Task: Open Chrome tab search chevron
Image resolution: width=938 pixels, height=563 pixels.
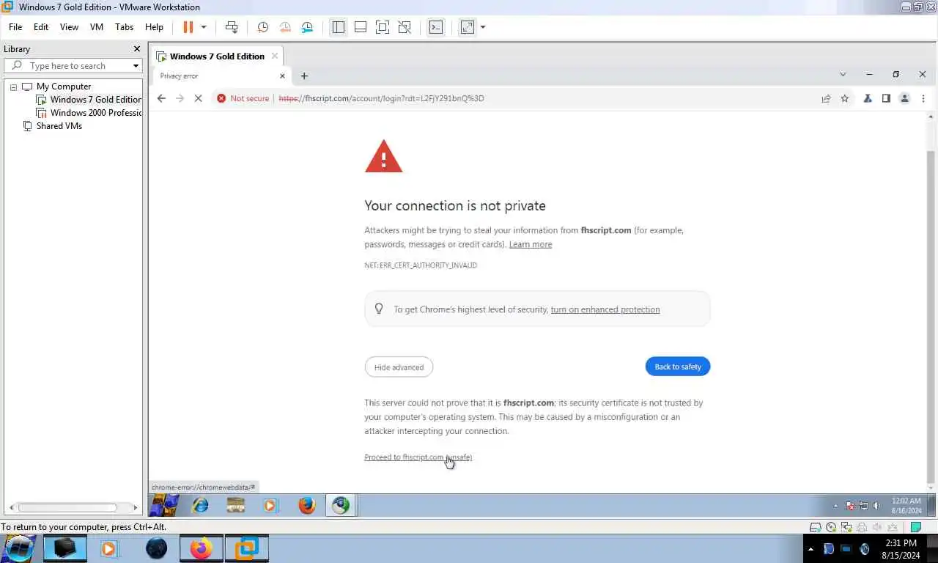Action: coord(843,74)
